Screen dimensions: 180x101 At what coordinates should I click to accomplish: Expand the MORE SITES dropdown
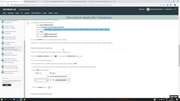pos(169,9)
